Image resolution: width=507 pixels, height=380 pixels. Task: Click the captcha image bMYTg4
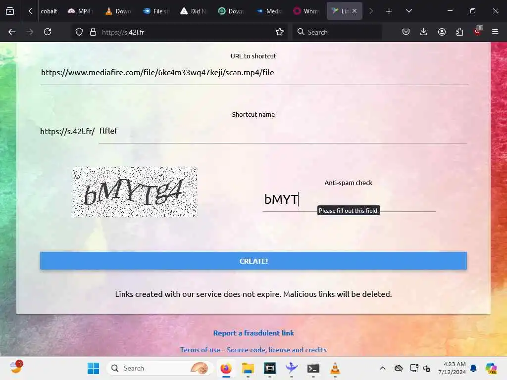pyautogui.click(x=135, y=192)
